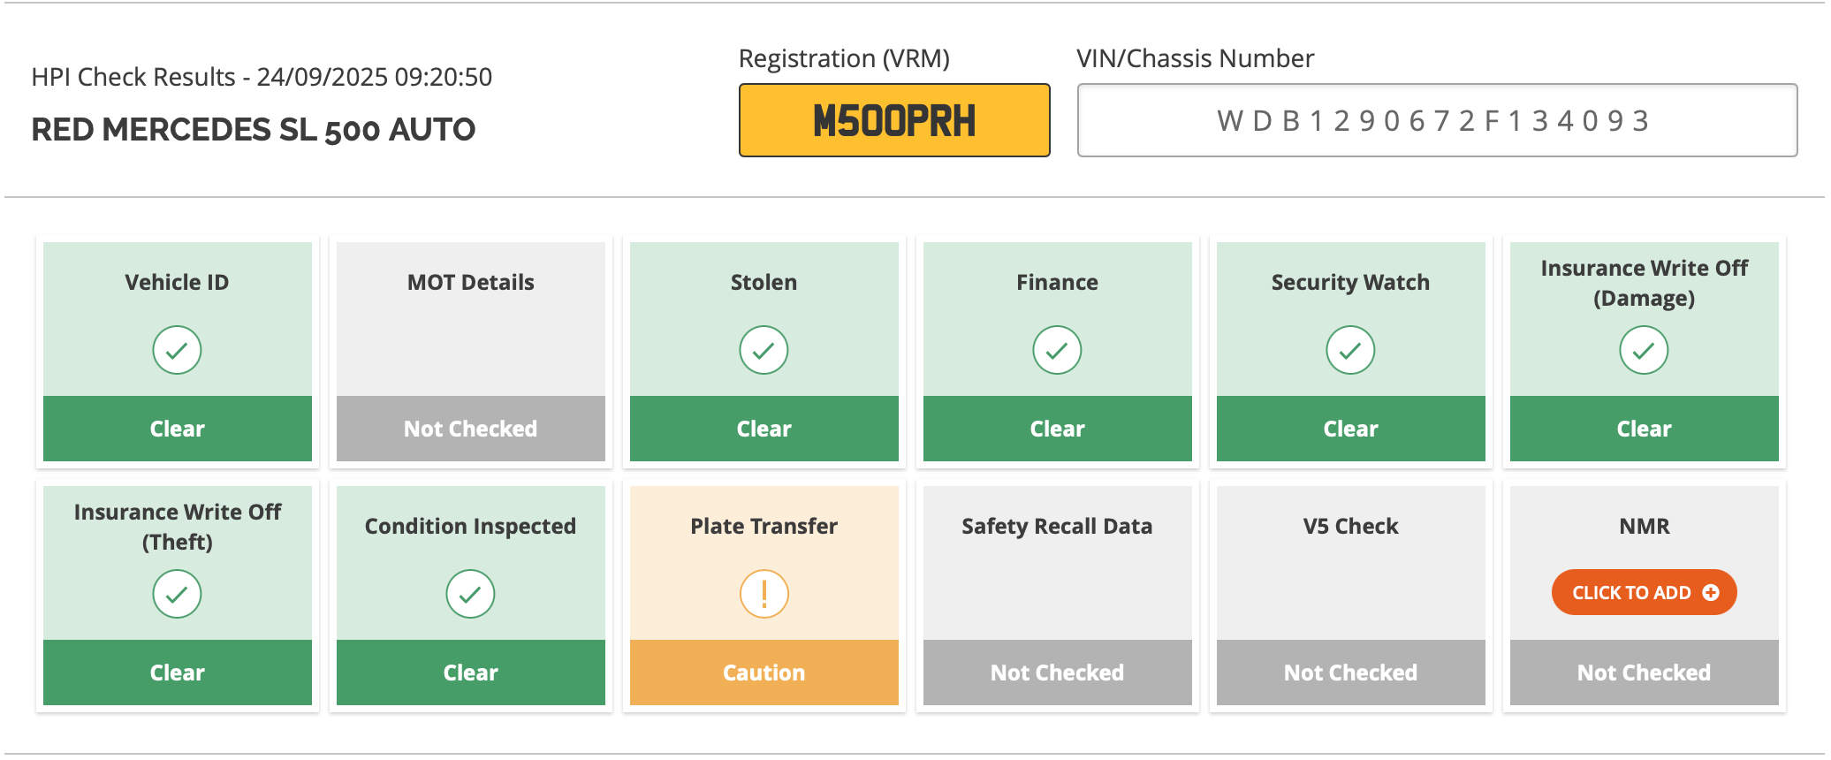Click the yellow M500PRH registration plate
The width and height of the screenshot is (1831, 760).
(894, 120)
